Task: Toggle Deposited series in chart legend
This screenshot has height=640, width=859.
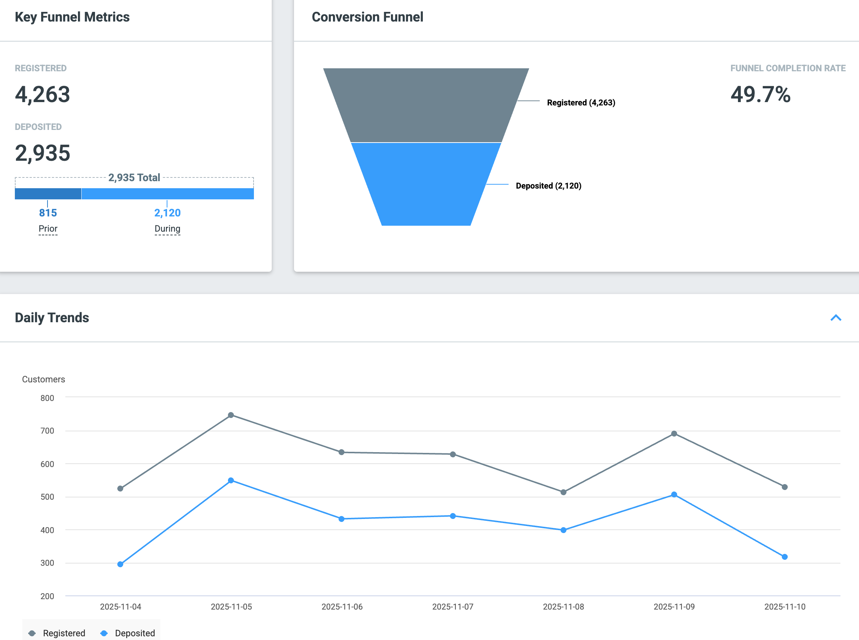Action: coord(127,633)
